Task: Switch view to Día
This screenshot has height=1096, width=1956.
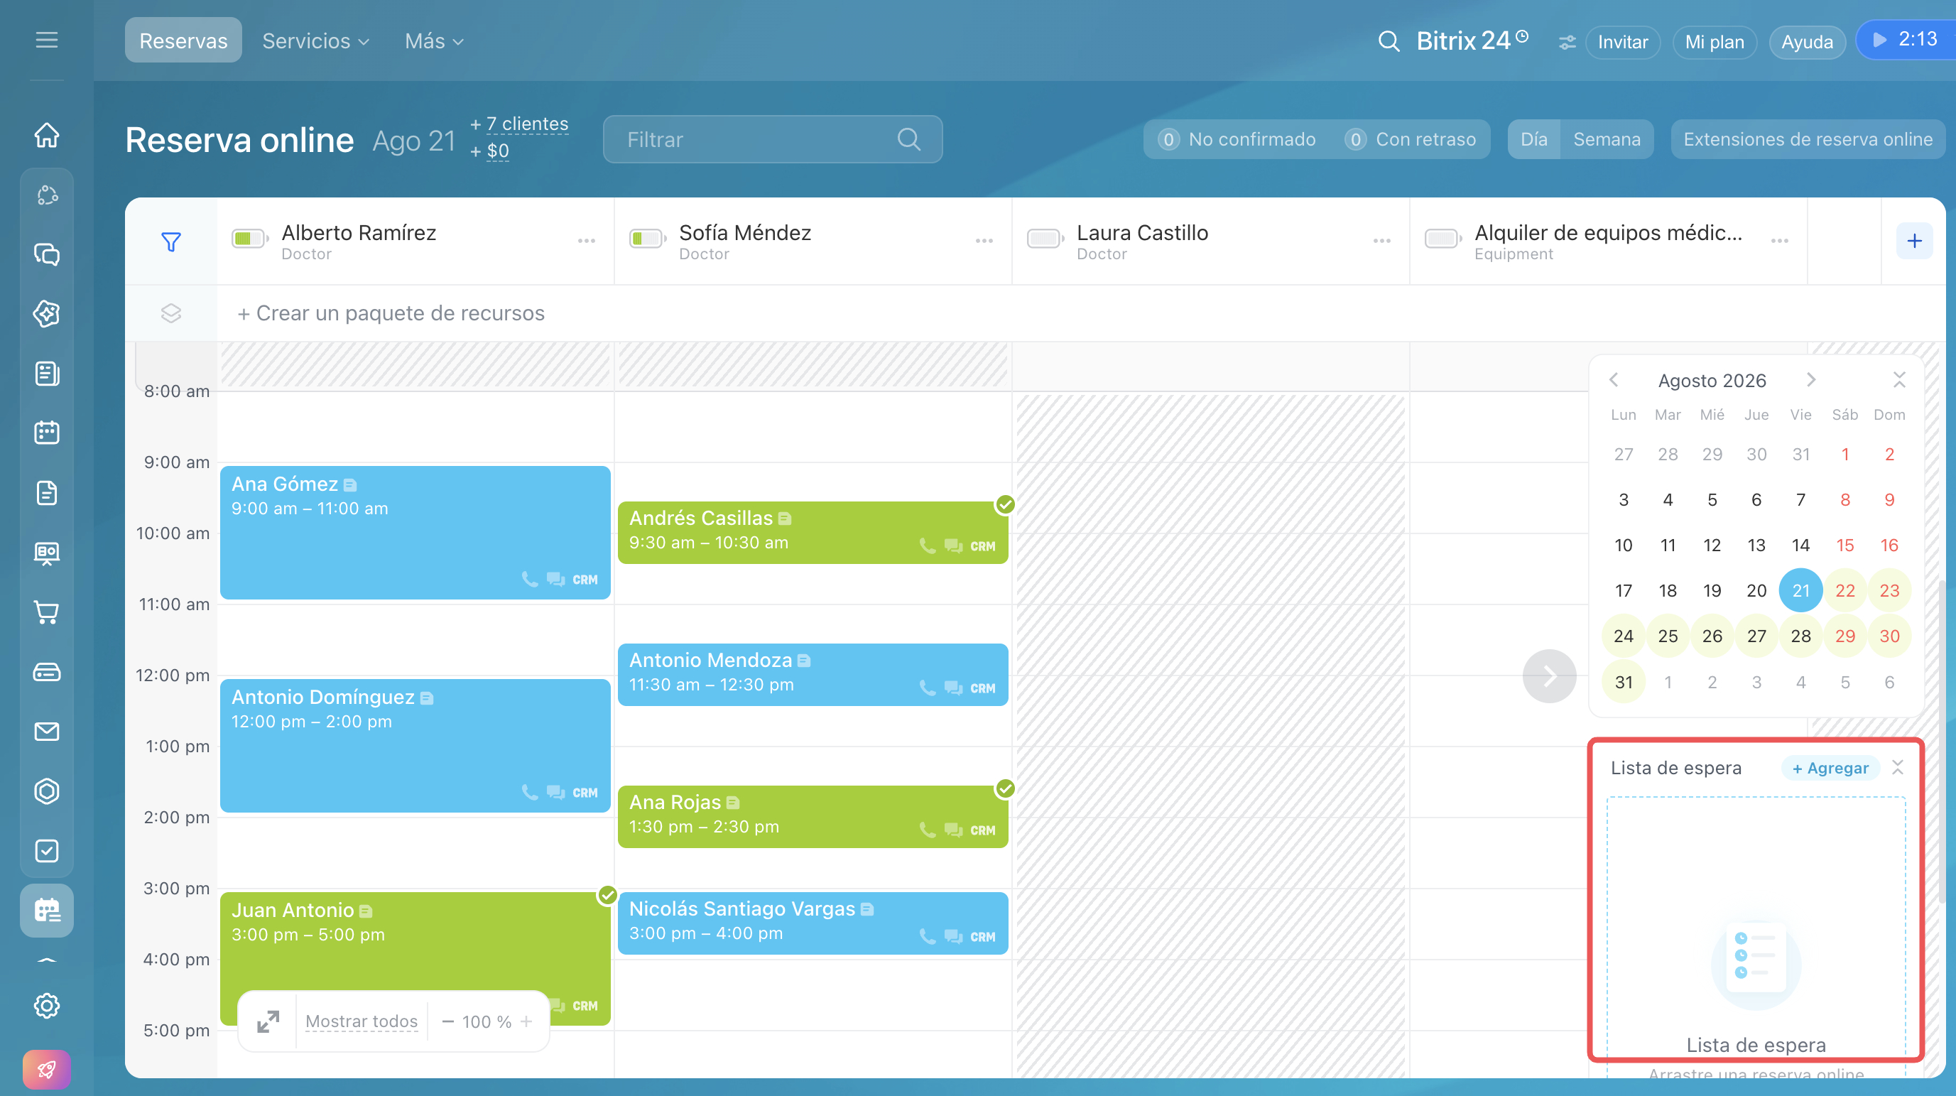Action: tap(1534, 140)
